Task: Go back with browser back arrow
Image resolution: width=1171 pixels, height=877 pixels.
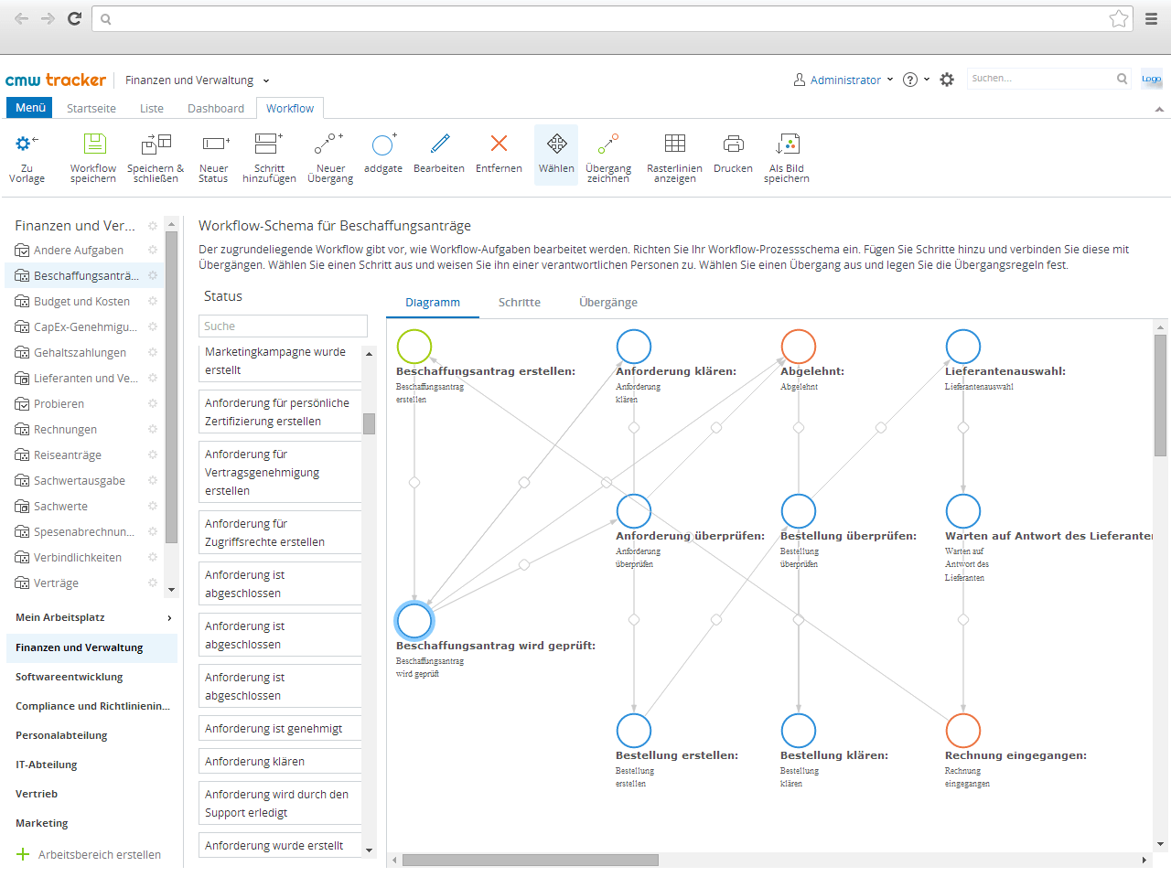Action: [21, 18]
